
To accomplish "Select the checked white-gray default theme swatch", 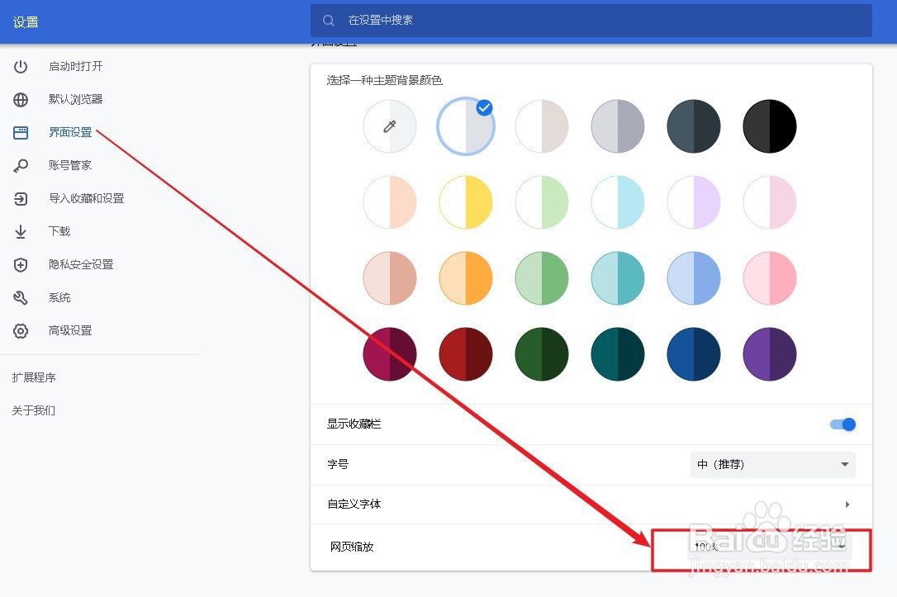I will [466, 126].
